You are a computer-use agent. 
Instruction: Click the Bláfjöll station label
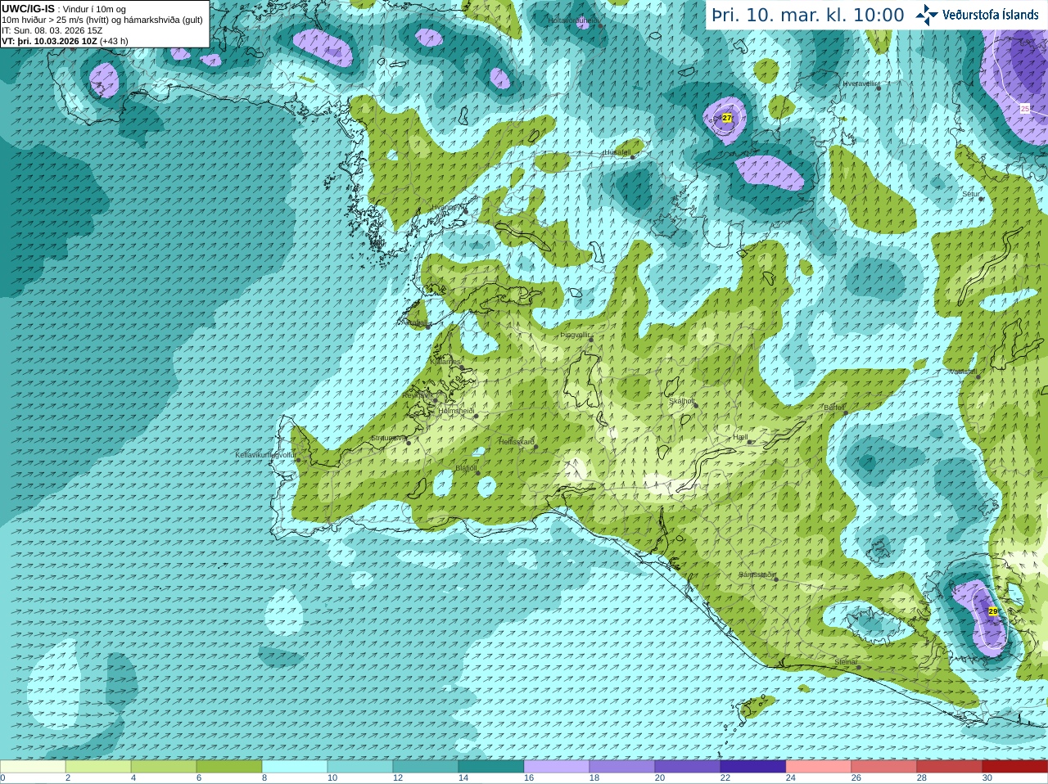(x=466, y=469)
